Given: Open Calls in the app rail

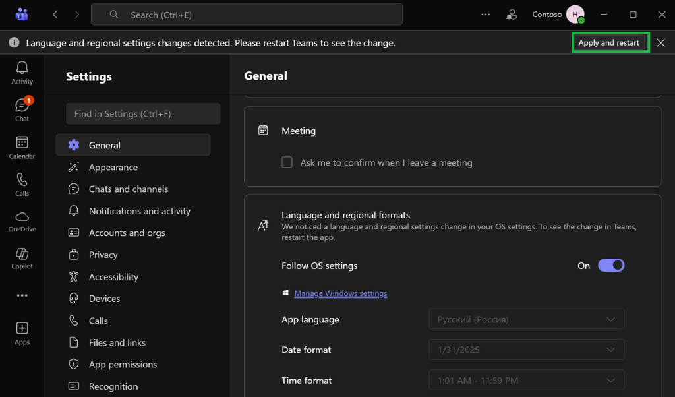Looking at the screenshot, I should pos(22,185).
